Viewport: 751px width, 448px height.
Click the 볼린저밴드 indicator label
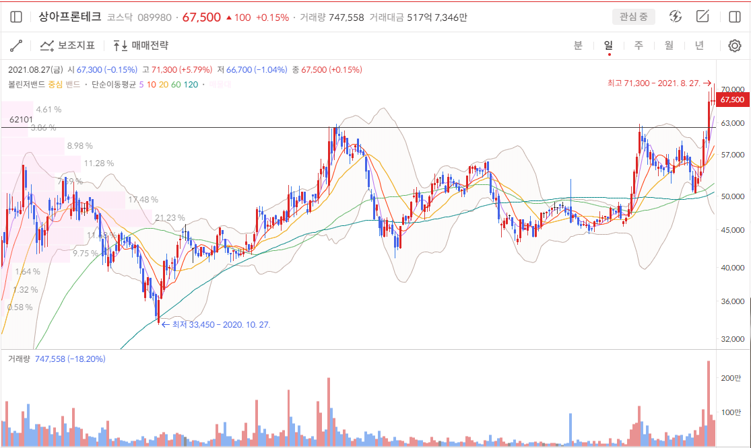pyautogui.click(x=26, y=85)
